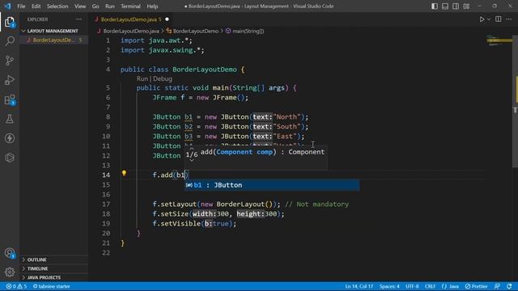Open the hexagon play extension view
The width and height of the screenshot is (518, 291).
point(10,158)
